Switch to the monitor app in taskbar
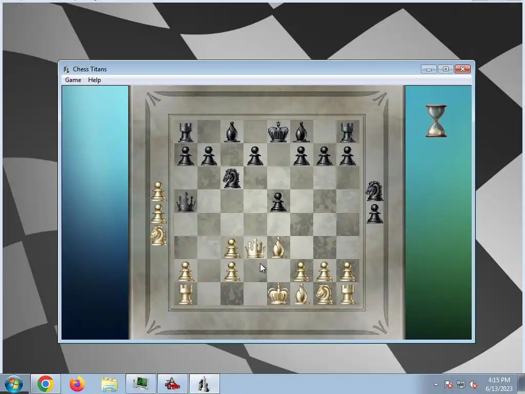Viewport: 525px width, 394px height. (x=141, y=384)
